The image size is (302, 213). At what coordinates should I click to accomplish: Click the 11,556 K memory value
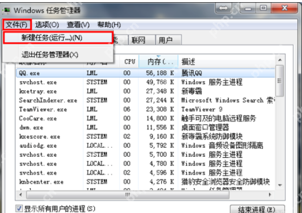(x=160, y=128)
